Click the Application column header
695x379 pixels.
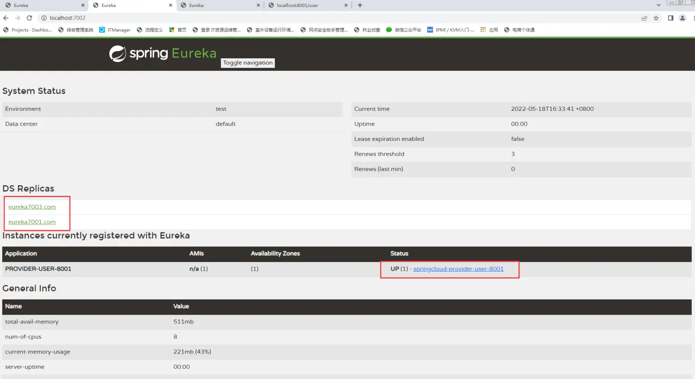coord(21,253)
